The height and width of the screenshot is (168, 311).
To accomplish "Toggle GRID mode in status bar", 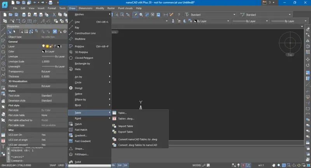I will [x=61, y=165].
